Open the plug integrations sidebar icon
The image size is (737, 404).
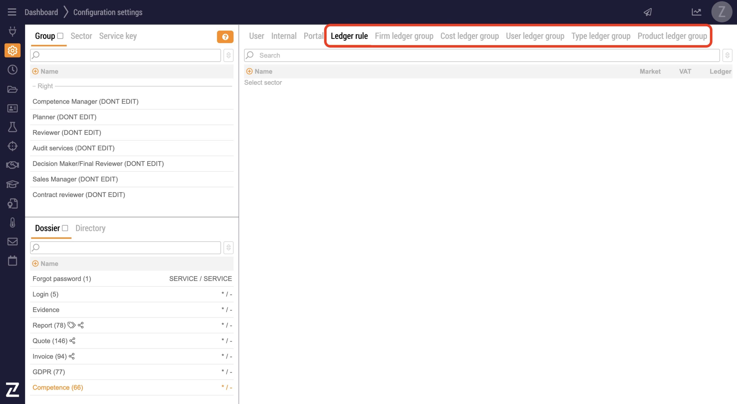click(12, 31)
